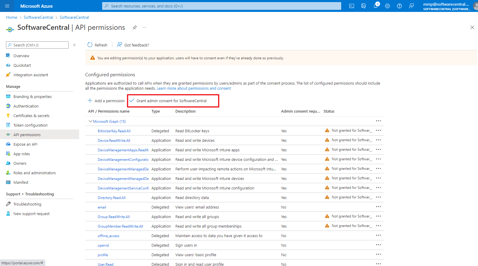478x266 pixels.
Task: Pin the API permissions page
Action: pyautogui.click(x=135, y=27)
